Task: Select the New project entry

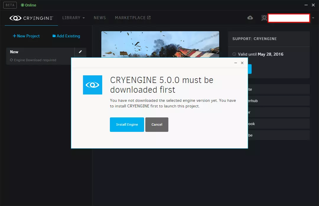Action: 40,56
